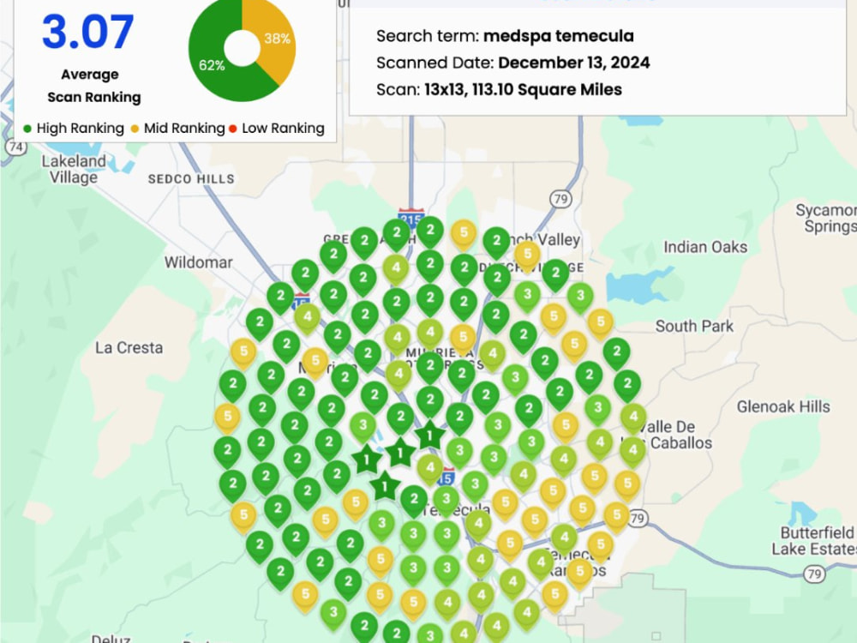The image size is (857, 643).
Task: Click the 215 shield near Temecula label
Action: [446, 478]
